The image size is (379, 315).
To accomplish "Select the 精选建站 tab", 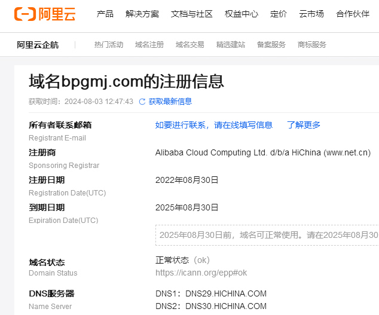I will (x=231, y=45).
